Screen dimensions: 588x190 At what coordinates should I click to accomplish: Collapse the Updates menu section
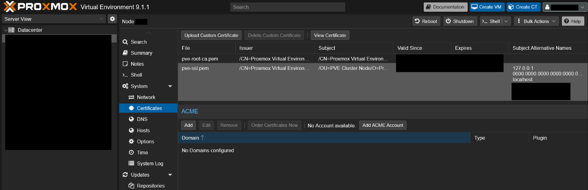170,175
